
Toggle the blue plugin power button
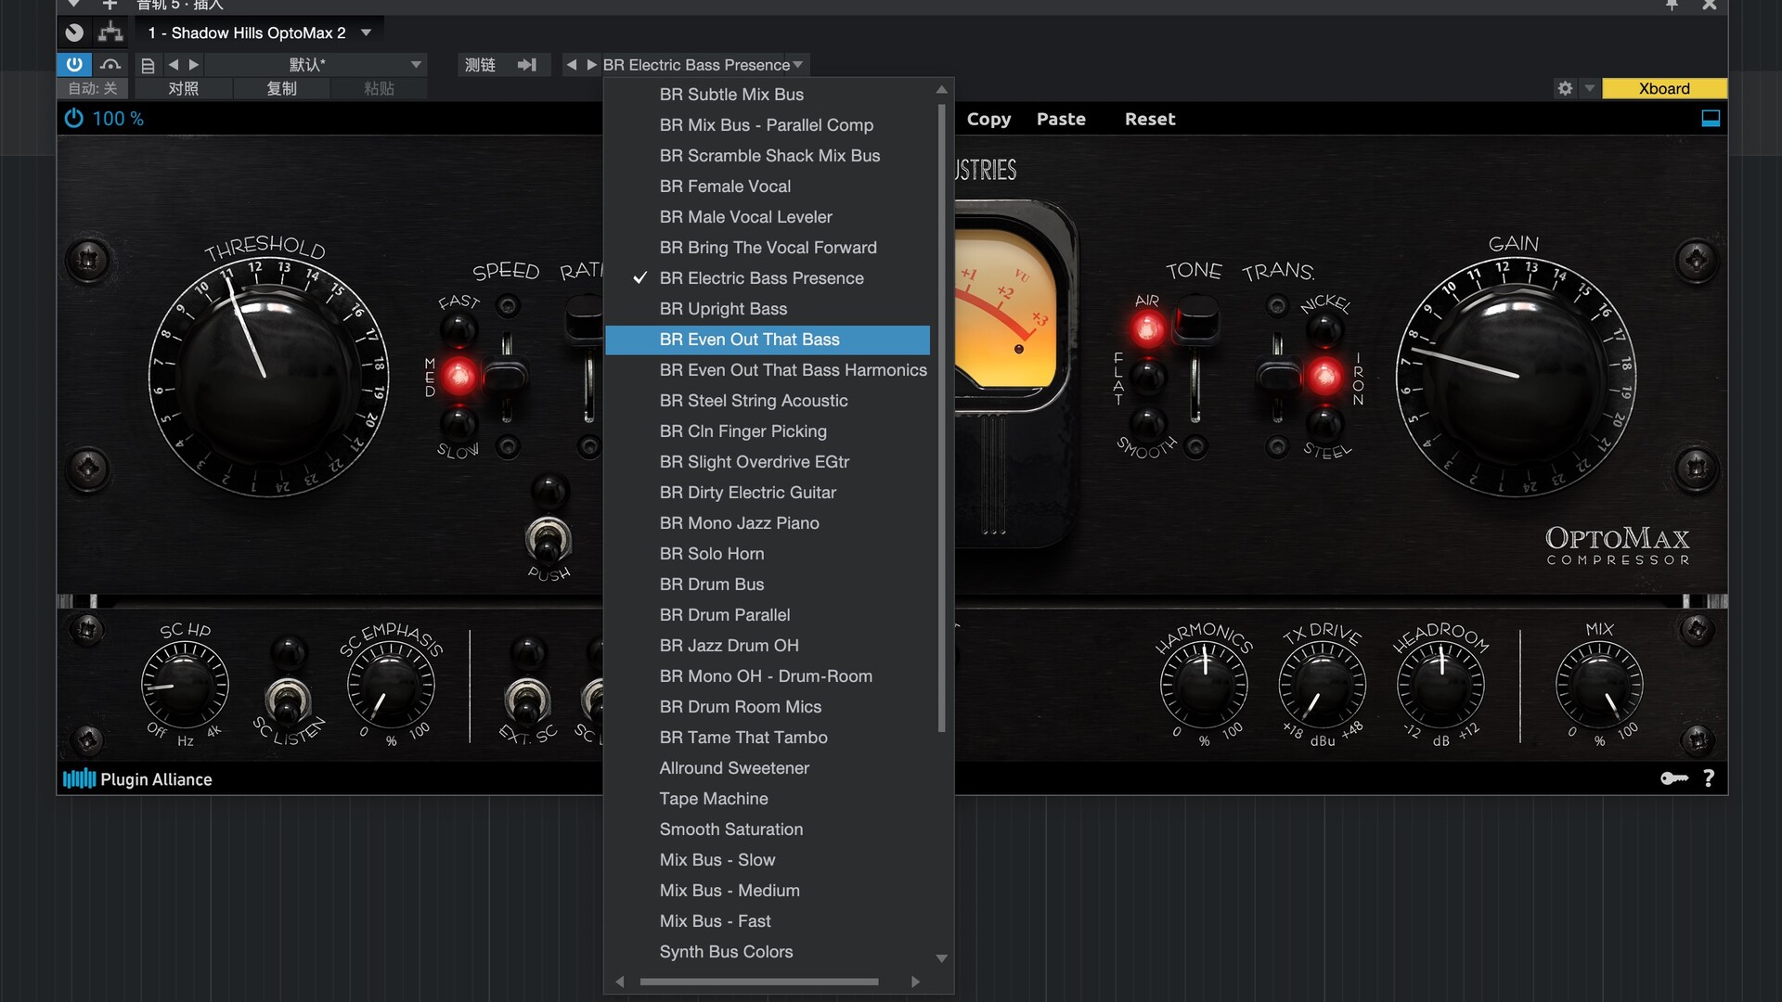[74, 64]
